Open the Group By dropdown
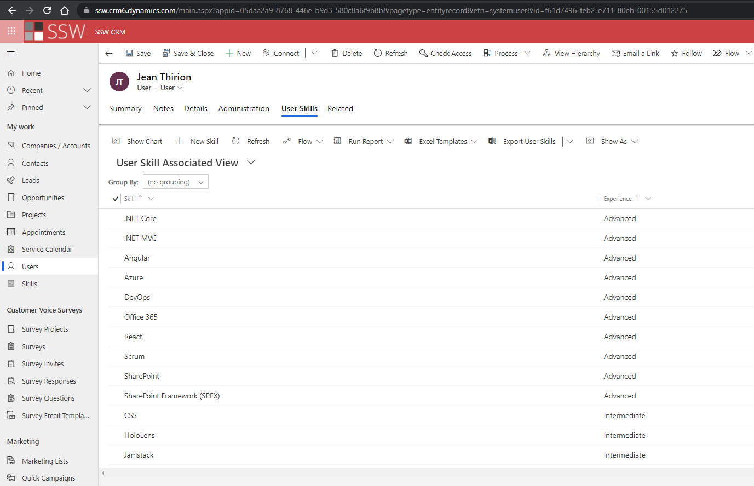This screenshot has height=486, width=754. pyautogui.click(x=175, y=182)
